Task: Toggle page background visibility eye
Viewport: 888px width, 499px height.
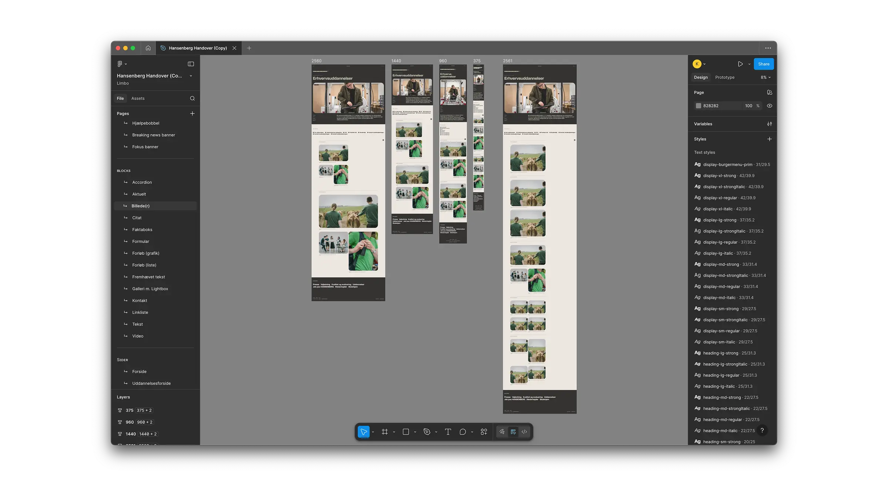Action: (x=770, y=106)
